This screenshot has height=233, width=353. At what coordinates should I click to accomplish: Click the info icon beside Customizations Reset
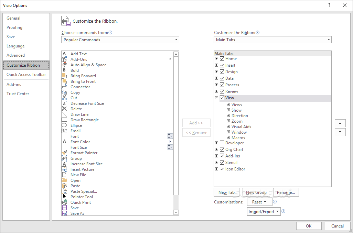(275, 201)
